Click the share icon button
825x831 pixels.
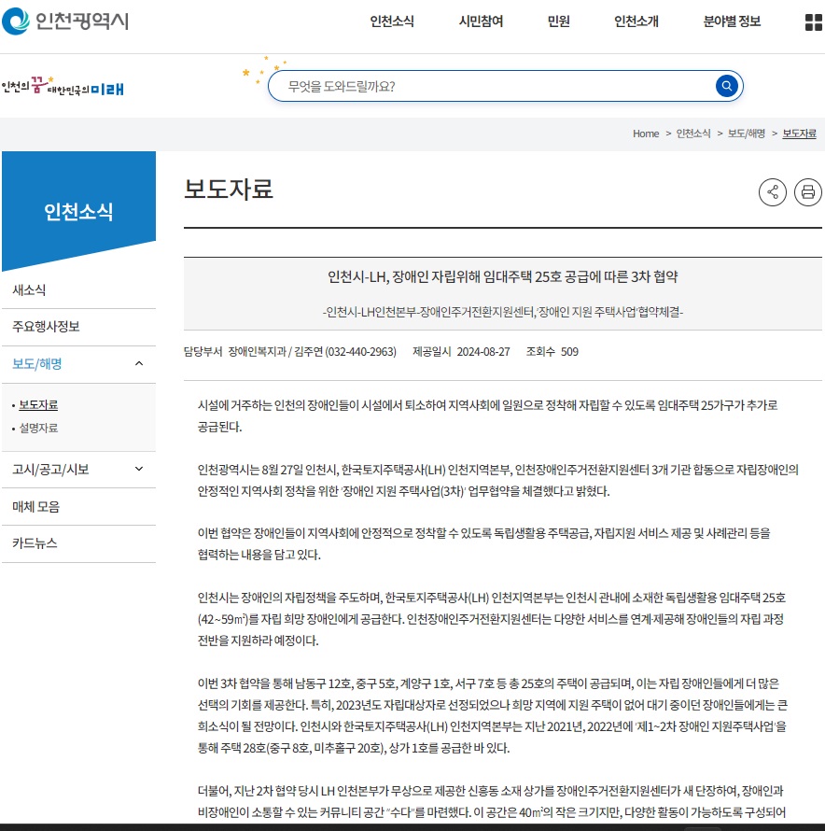click(773, 191)
